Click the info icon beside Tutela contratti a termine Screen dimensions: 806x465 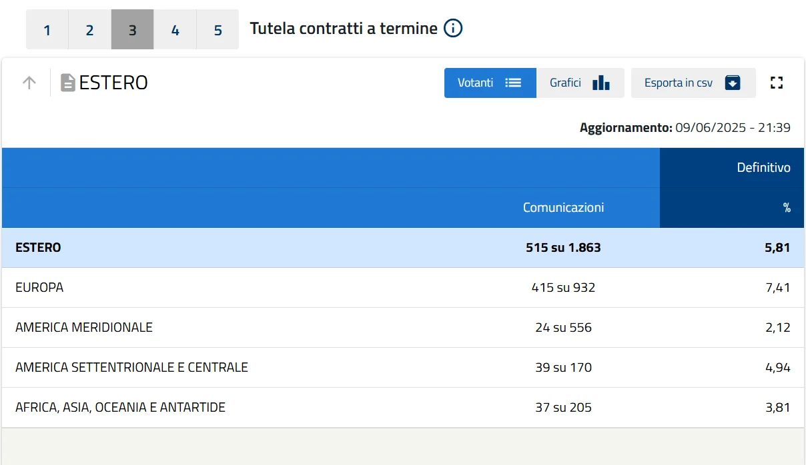click(453, 29)
